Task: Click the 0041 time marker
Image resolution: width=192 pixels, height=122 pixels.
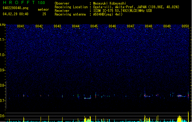Action: click(x=21, y=26)
